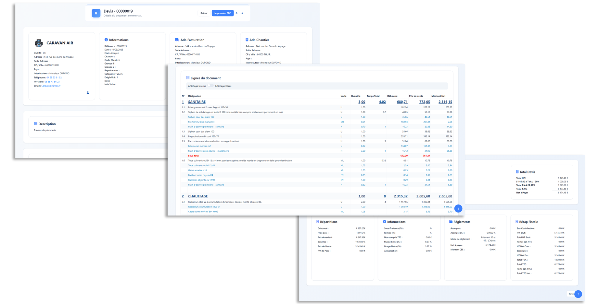Expand the SANITAIRE section heading
Image resolution: width=598 pixels, height=304 pixels.
(197, 102)
